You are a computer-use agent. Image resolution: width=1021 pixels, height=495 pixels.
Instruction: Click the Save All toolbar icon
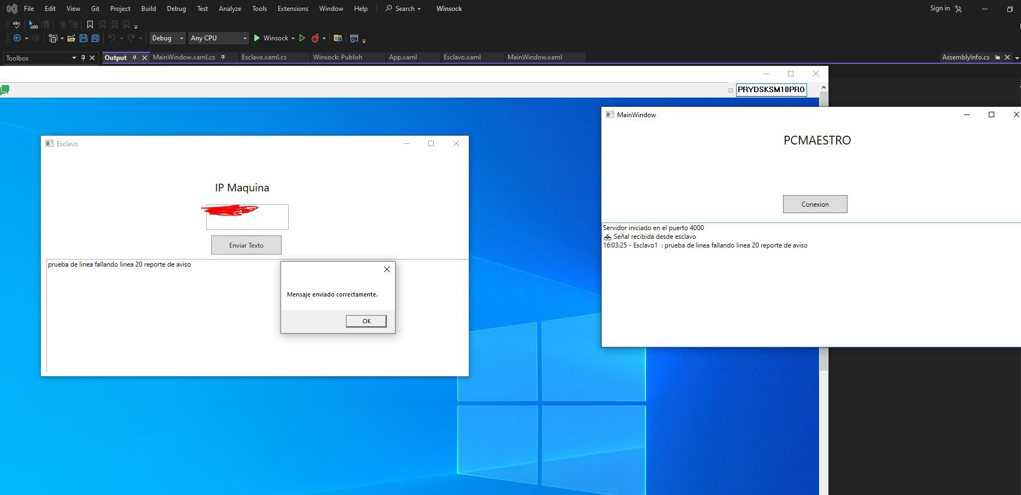(95, 38)
